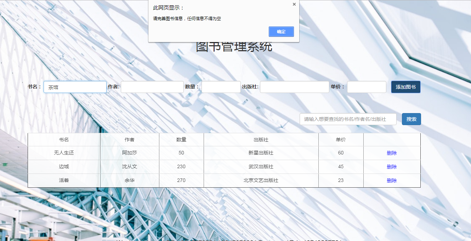Select the 数量 column header
Image resolution: width=471 pixels, height=241 pixels.
pos(181,140)
